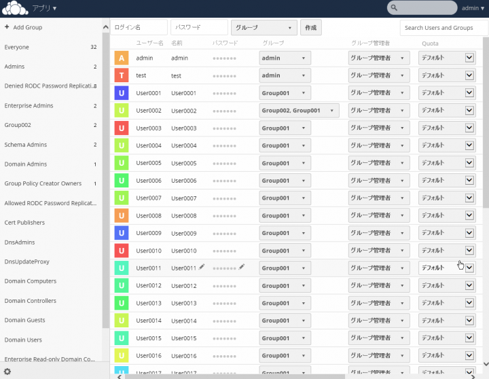Open グループ管理者 dropdown for User0012
The height and width of the screenshot is (379, 489).
pyautogui.click(x=379, y=285)
